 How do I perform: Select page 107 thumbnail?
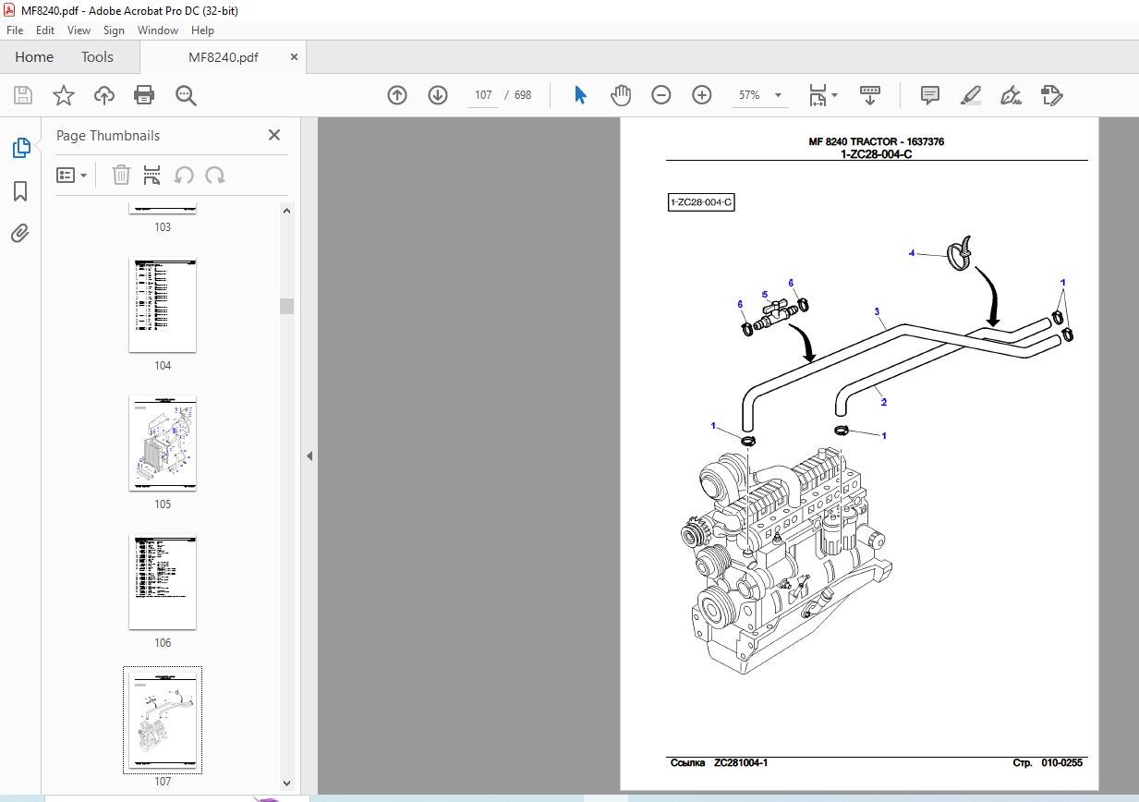pyautogui.click(x=163, y=721)
